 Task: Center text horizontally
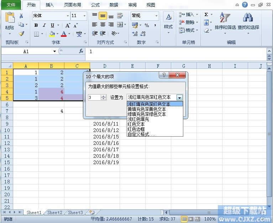pyautogui.click(x=103, y=24)
